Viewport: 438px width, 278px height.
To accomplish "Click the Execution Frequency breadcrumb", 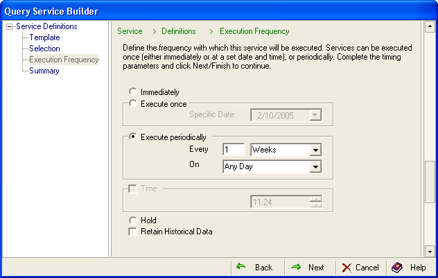I will click(x=254, y=31).
